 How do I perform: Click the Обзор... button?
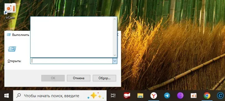coord(104,78)
